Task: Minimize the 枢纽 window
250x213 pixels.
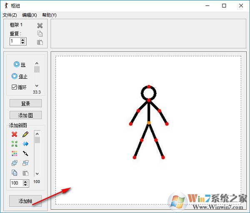Action: (x=207, y=6)
